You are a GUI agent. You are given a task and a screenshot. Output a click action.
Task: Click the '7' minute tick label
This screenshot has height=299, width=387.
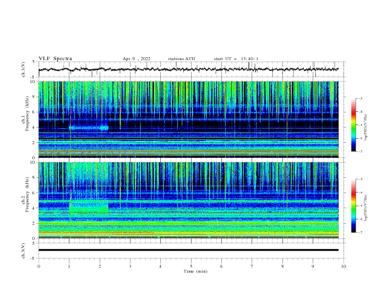pos(252,266)
